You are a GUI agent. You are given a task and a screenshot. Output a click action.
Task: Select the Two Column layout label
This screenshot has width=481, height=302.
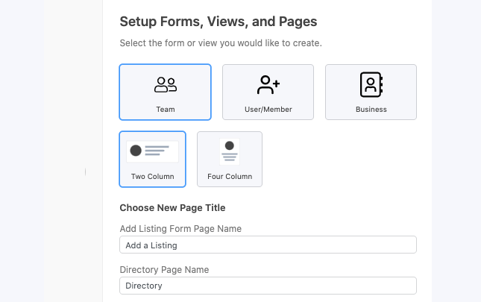click(x=152, y=177)
